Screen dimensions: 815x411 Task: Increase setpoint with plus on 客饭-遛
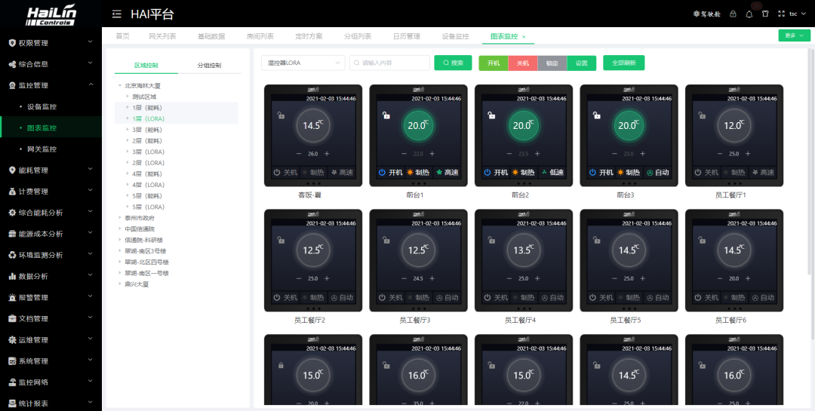[325, 154]
